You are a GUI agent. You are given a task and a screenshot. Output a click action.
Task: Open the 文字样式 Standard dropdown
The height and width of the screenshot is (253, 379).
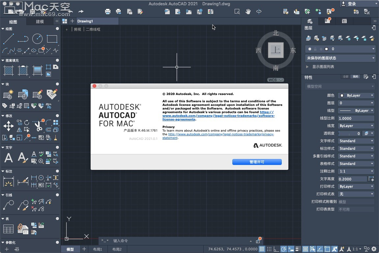click(356, 141)
